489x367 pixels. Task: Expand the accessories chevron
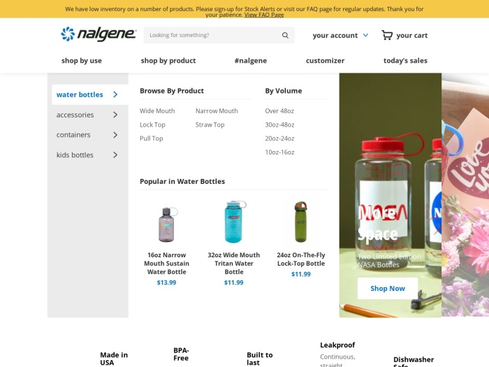coord(115,115)
